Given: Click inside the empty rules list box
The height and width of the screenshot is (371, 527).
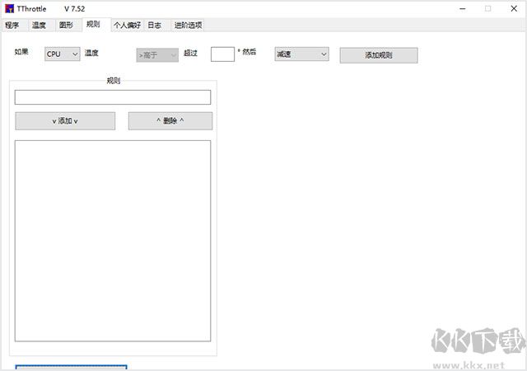Looking at the screenshot, I should [113, 240].
